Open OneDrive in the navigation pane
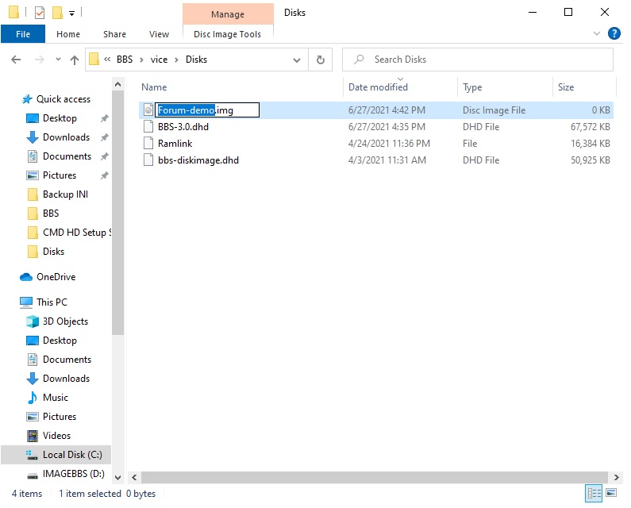 (x=56, y=277)
